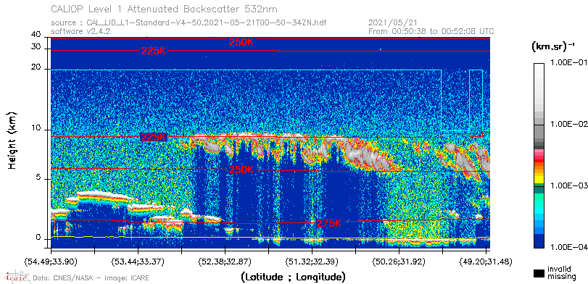Click the 250K isotherm label near 40 km

(x=241, y=42)
